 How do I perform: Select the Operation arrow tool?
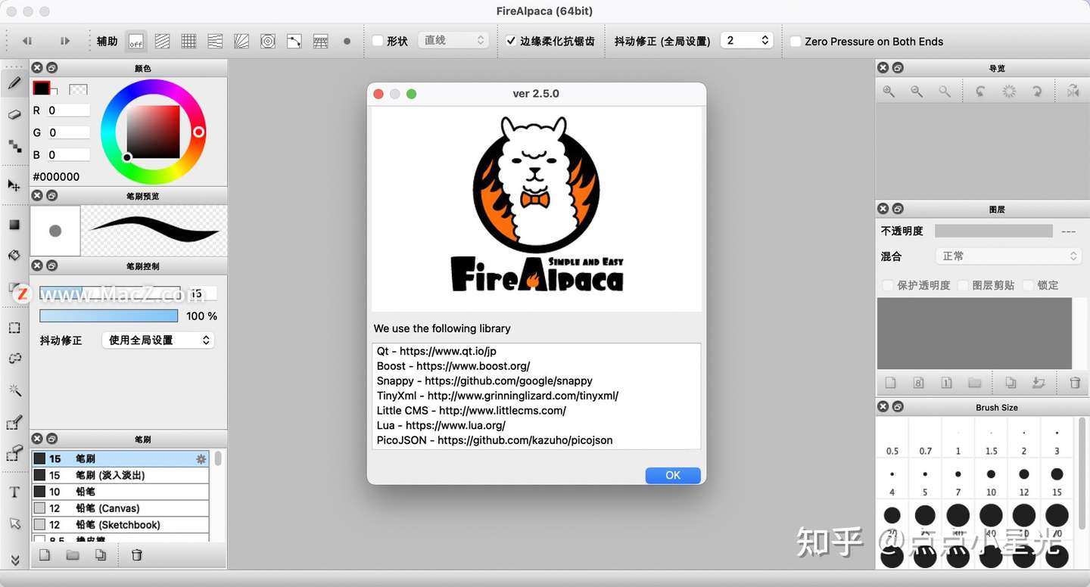click(x=14, y=523)
